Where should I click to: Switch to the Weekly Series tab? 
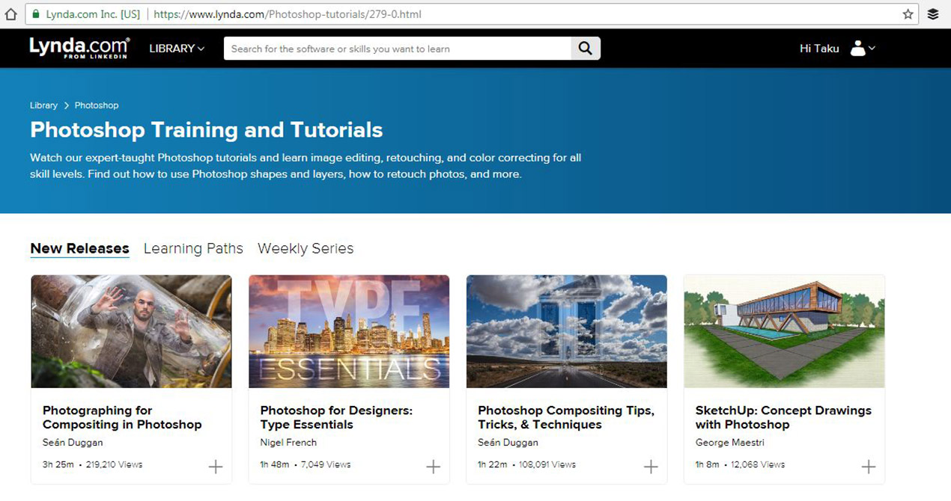coord(306,248)
